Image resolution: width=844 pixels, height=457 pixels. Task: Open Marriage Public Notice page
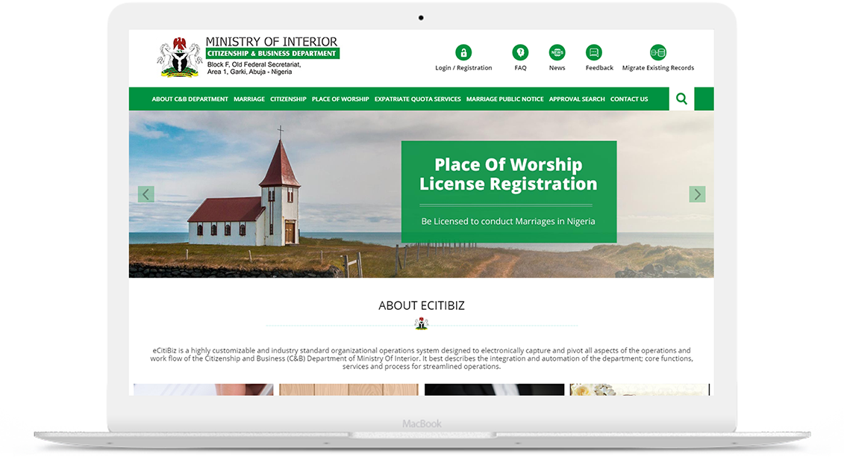click(x=504, y=99)
